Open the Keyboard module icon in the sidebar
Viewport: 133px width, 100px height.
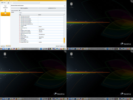pyautogui.click(x=5, y=6)
